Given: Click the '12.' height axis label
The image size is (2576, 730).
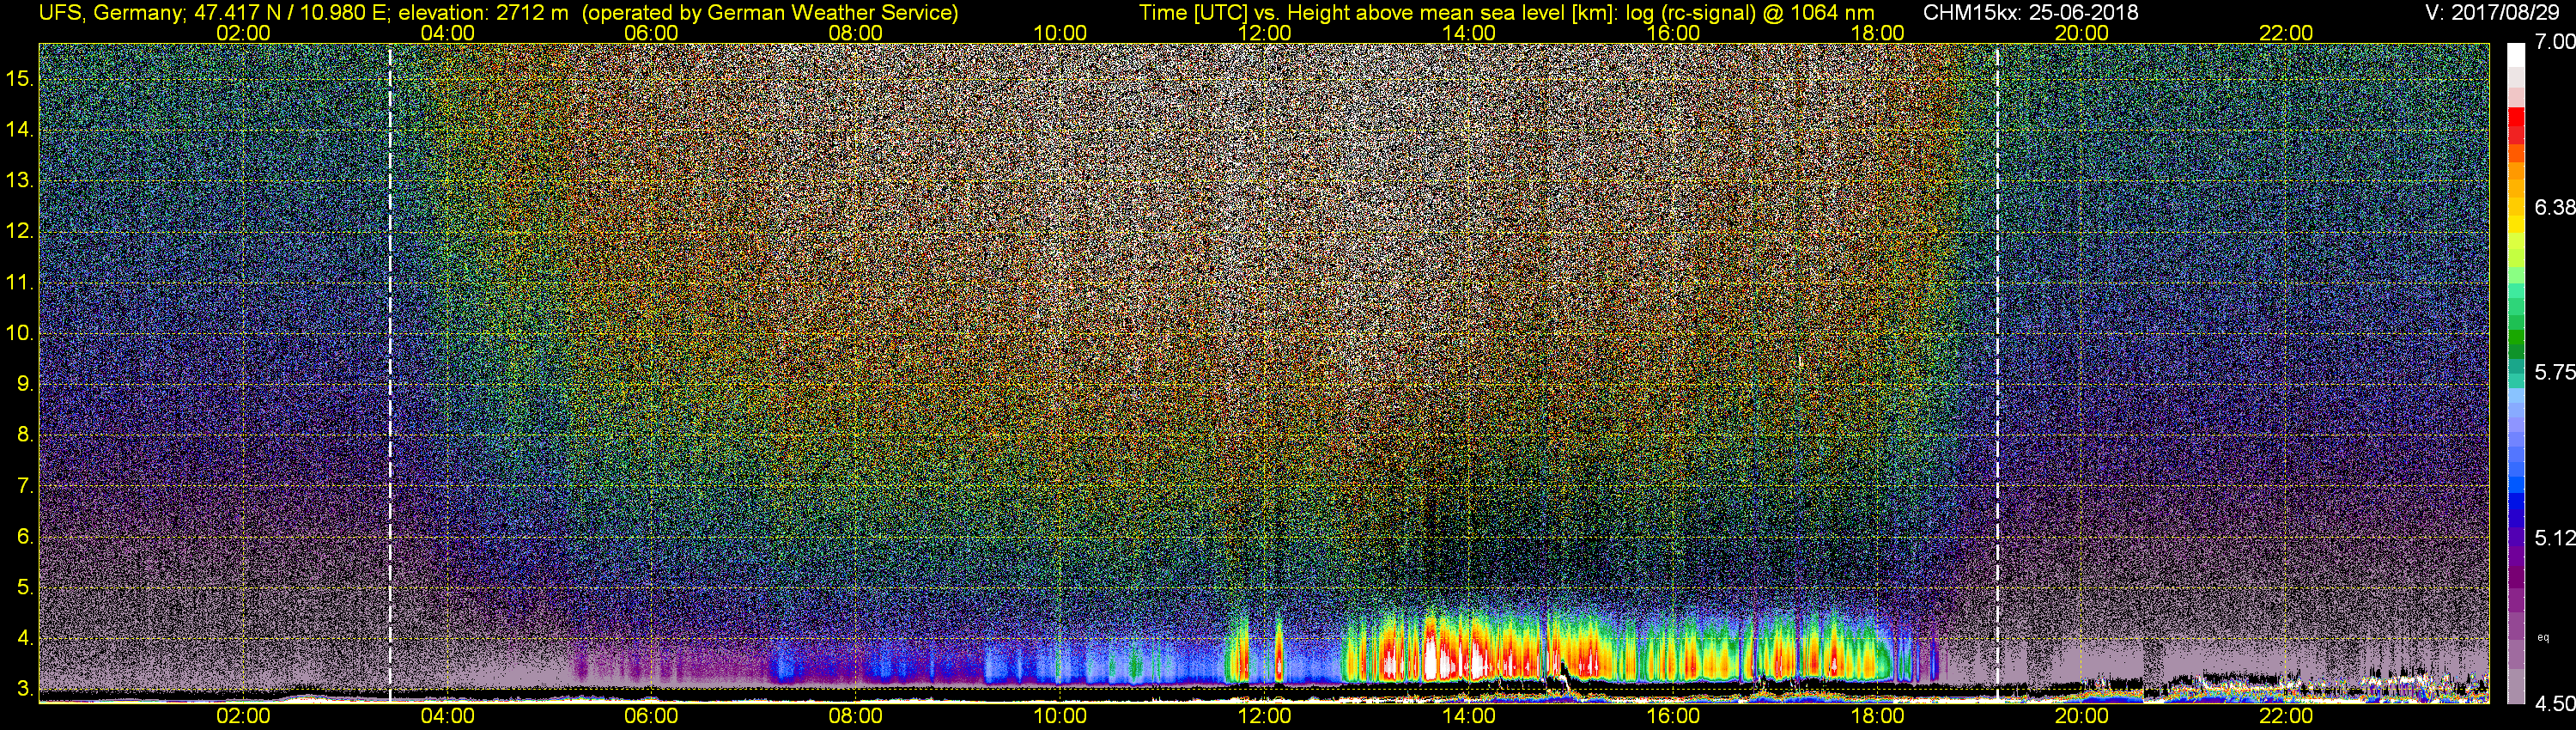Looking at the screenshot, I should pos(20,232).
